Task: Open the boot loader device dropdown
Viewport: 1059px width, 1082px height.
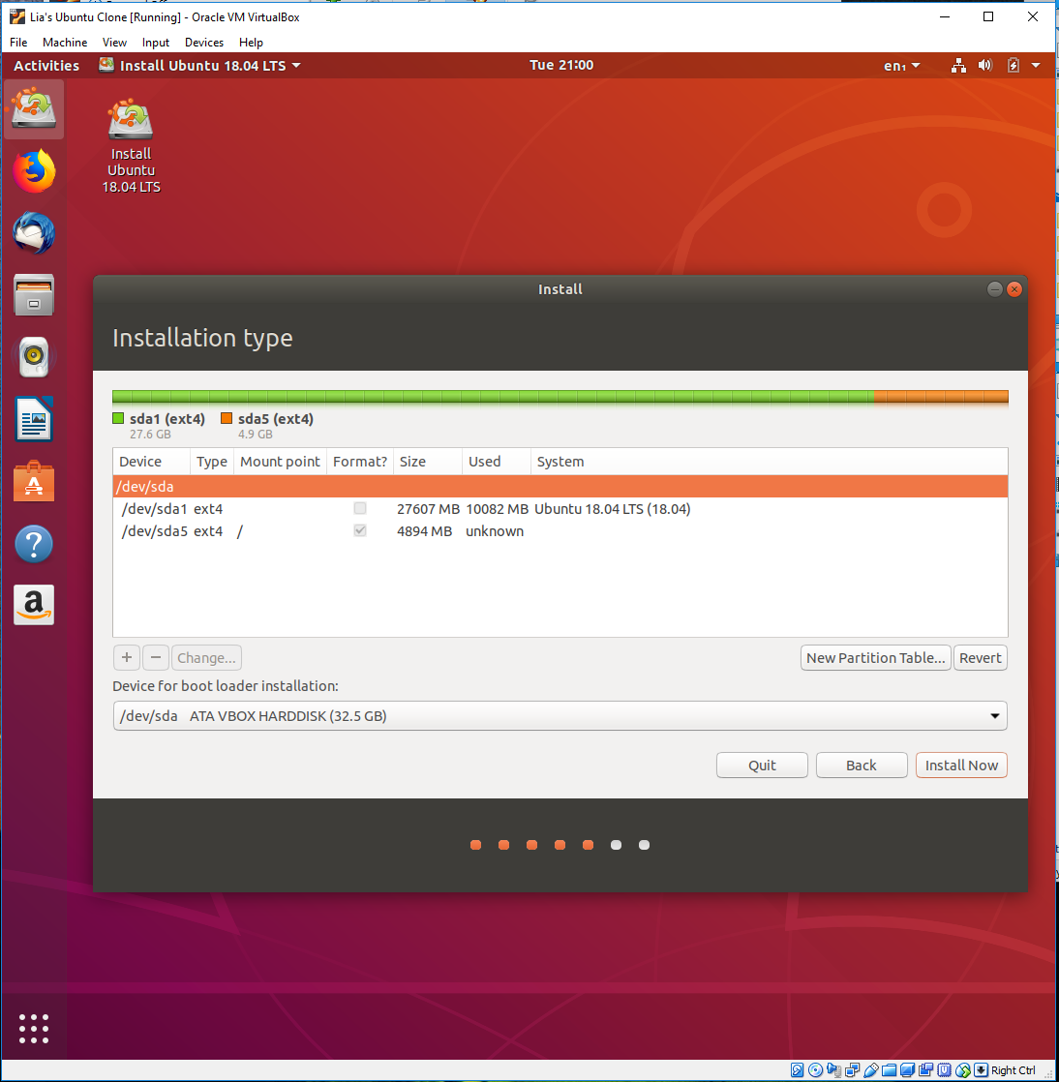Action: point(994,716)
